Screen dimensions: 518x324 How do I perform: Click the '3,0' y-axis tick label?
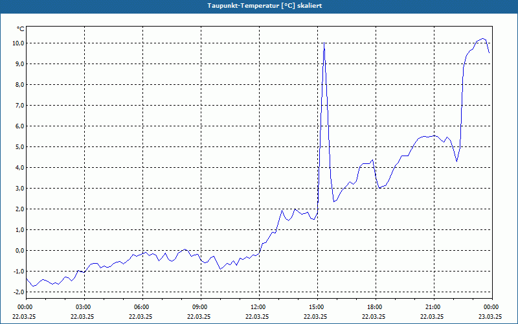pos(19,188)
